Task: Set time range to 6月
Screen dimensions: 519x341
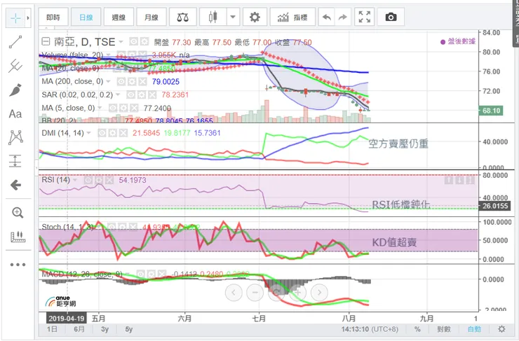Action: [x=79, y=329]
